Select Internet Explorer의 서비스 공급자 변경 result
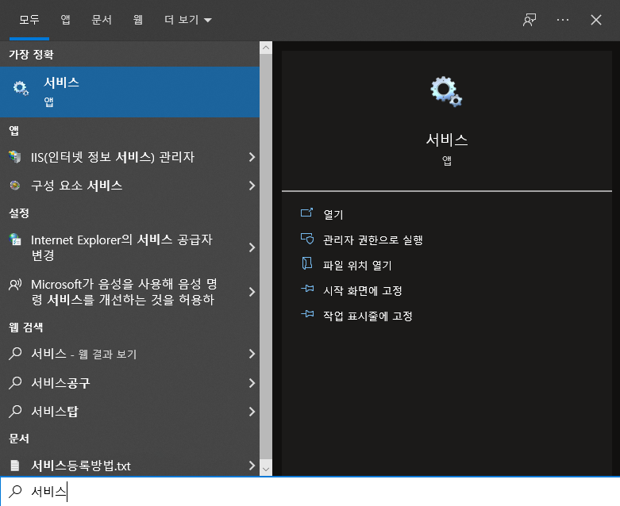 (129, 247)
